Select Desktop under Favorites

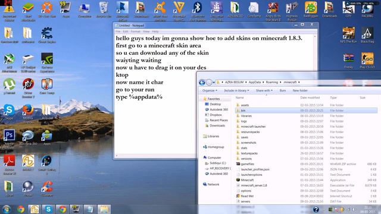[x=216, y=104]
